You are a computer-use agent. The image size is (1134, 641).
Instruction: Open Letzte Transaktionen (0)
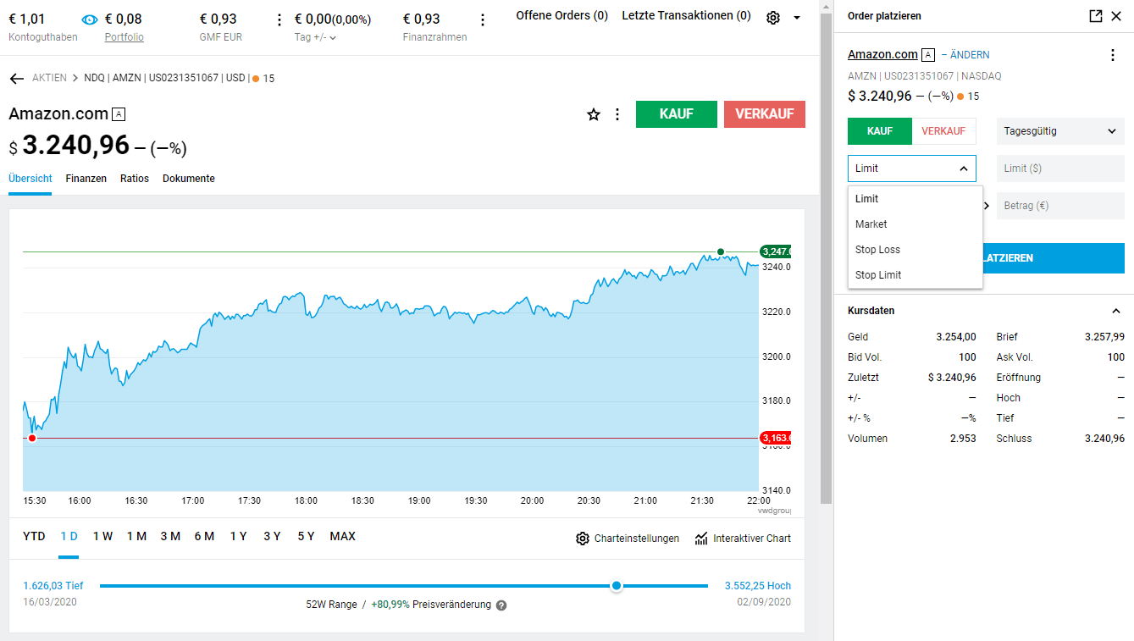tap(686, 15)
